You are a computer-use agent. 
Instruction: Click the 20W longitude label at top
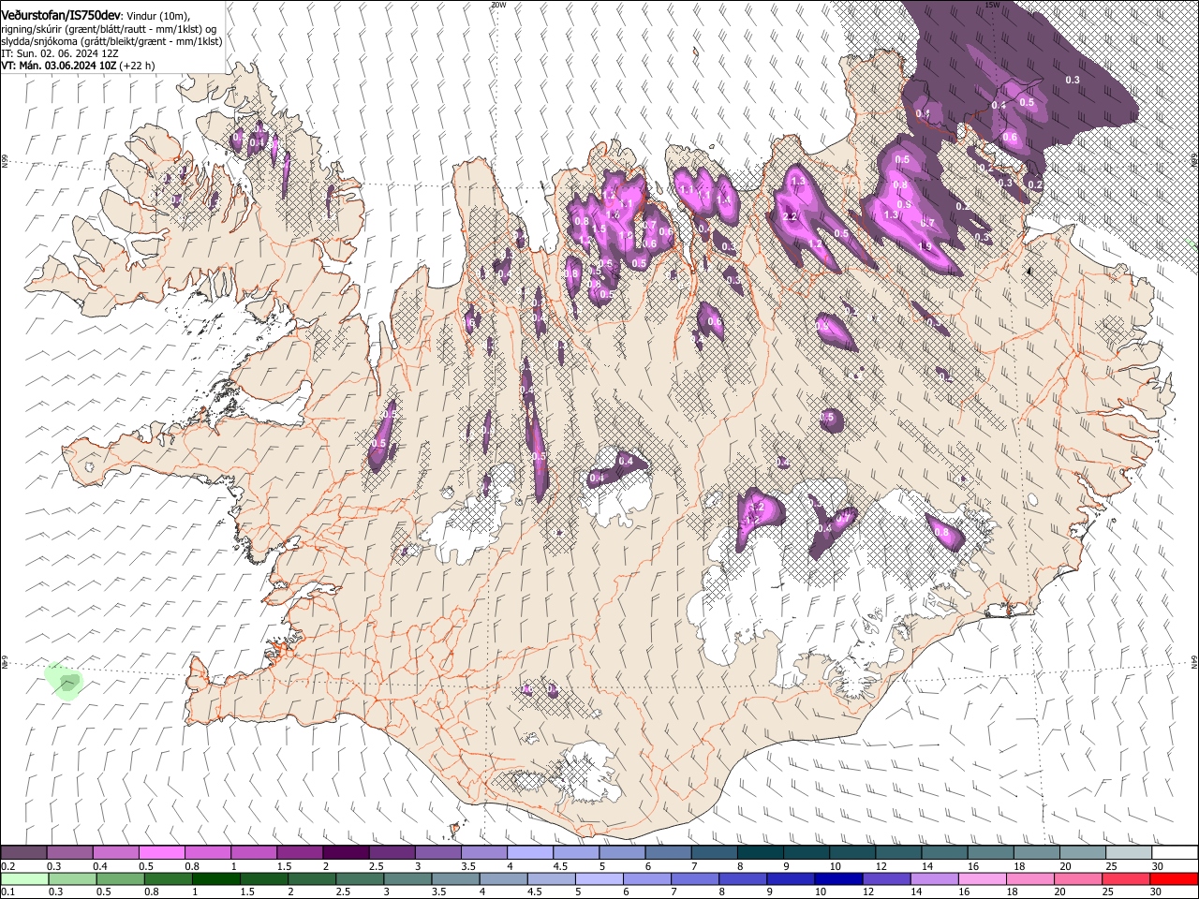[498, 5]
